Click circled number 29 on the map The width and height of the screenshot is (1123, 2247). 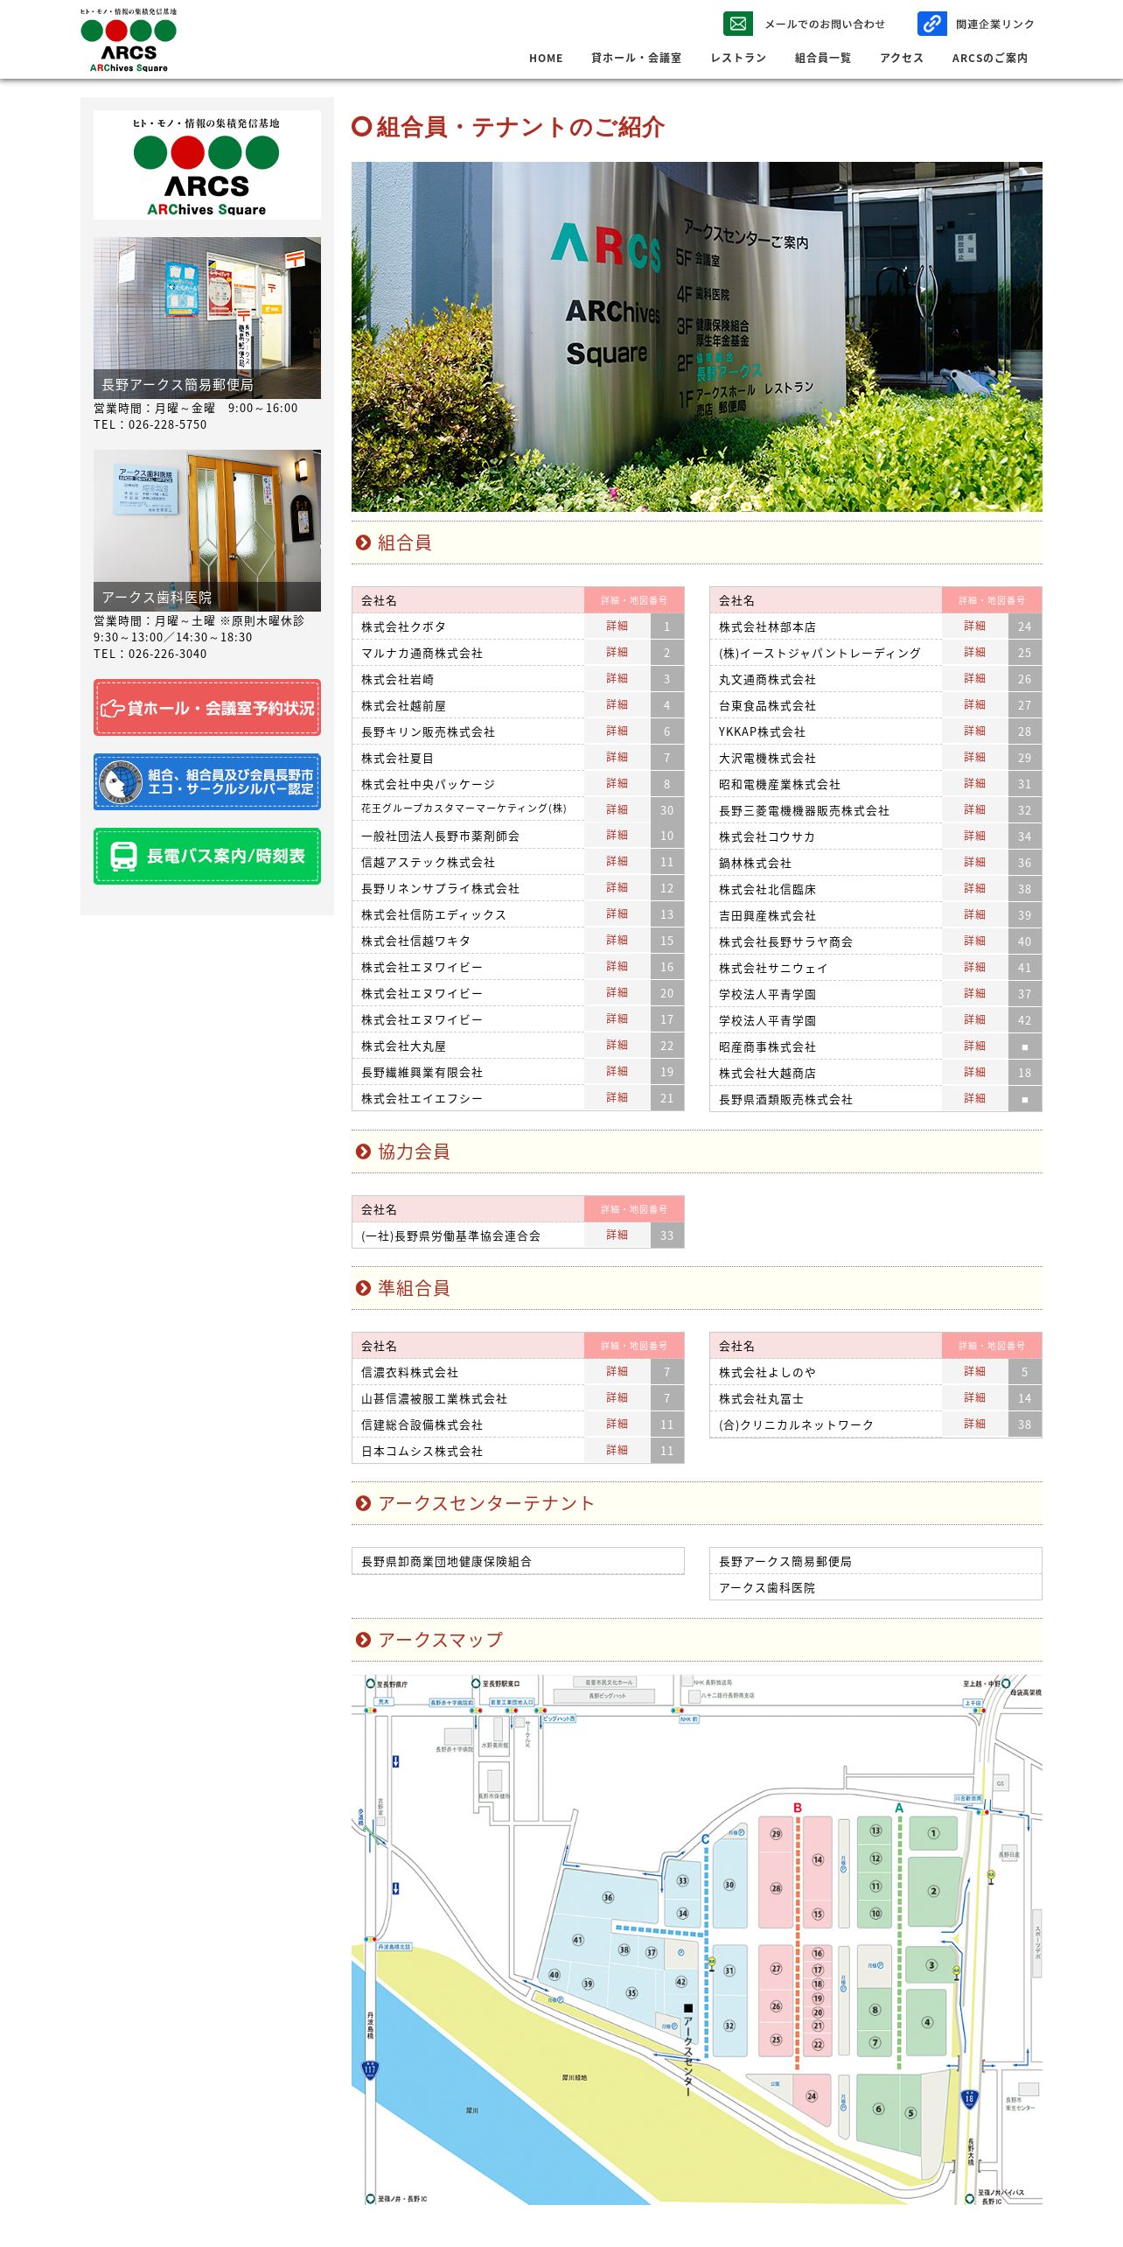click(x=776, y=1834)
